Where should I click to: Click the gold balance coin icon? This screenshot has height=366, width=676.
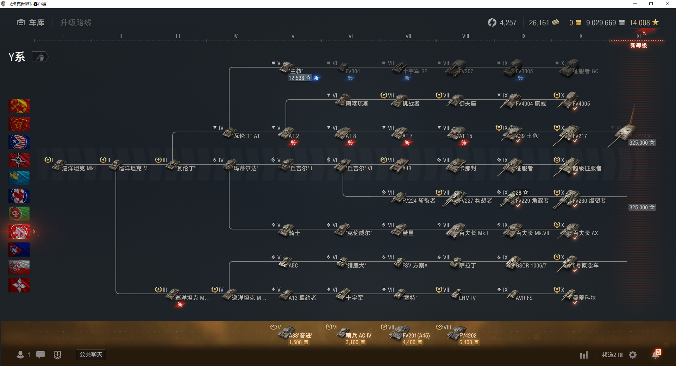pyautogui.click(x=578, y=23)
